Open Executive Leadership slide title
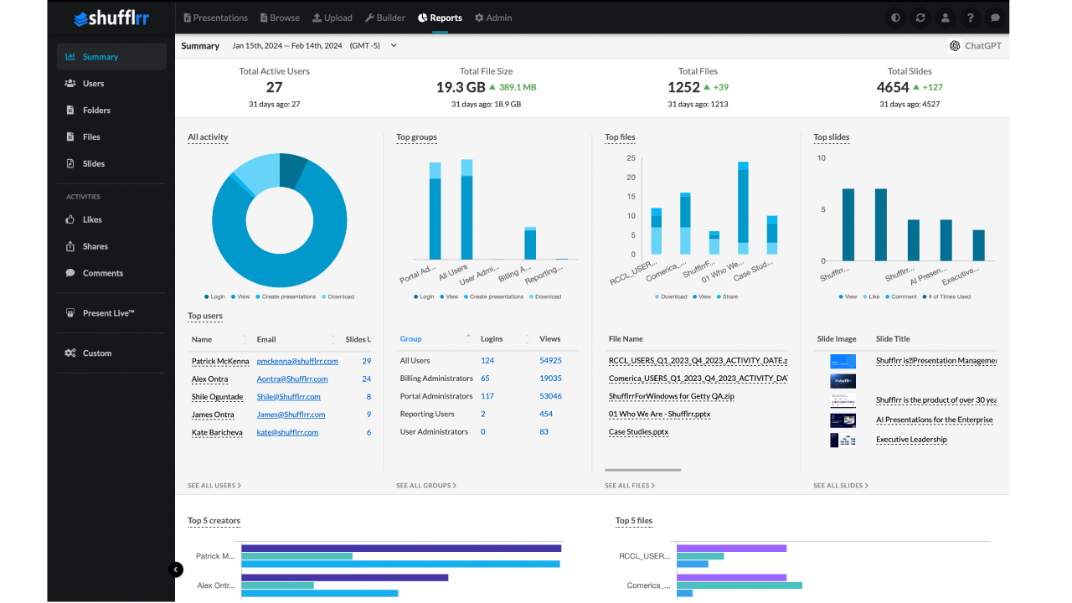The image size is (1072, 603). click(x=911, y=440)
